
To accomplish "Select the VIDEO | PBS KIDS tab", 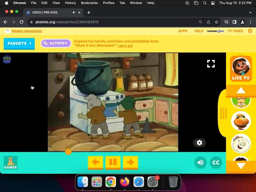I will 53,12.
